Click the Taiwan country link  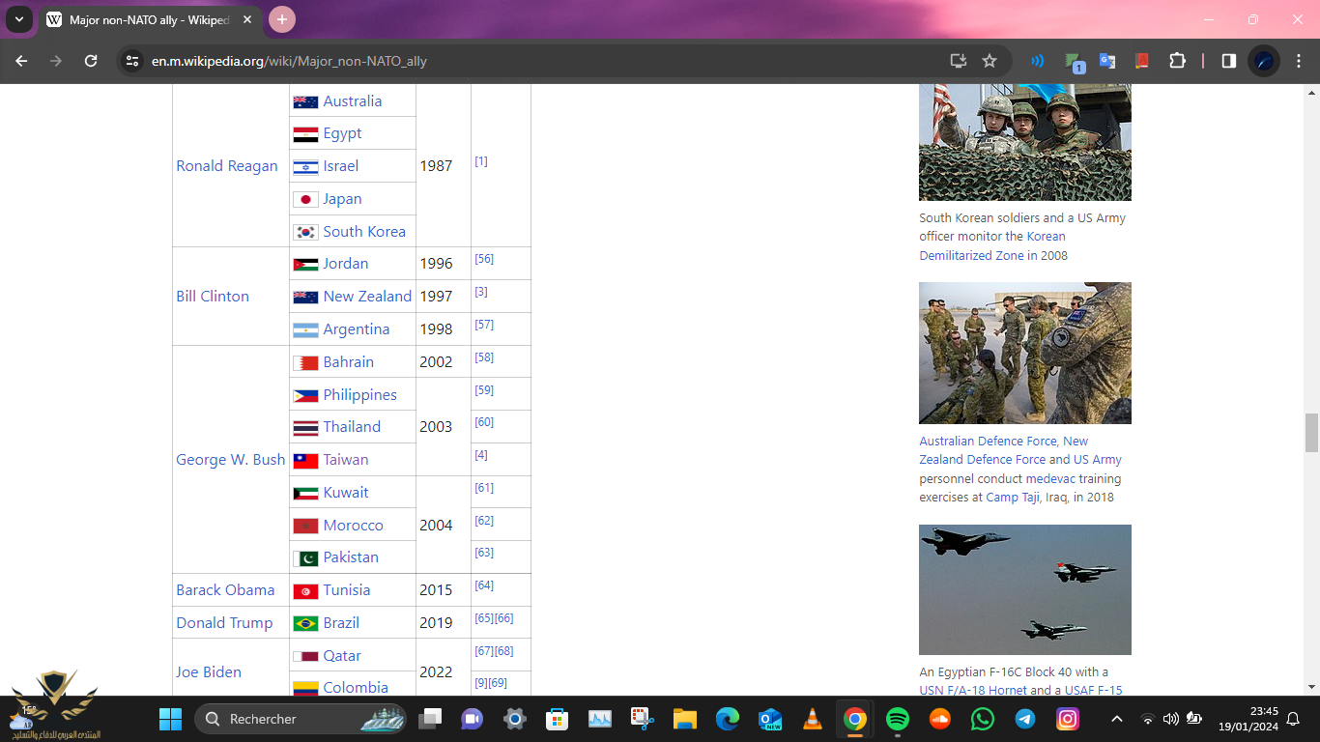pyautogui.click(x=346, y=460)
